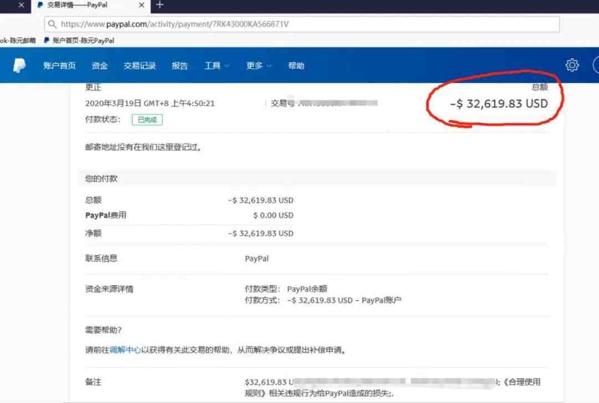
Task: Click the circled total -$ 32,619.83 USD
Action: point(499,104)
